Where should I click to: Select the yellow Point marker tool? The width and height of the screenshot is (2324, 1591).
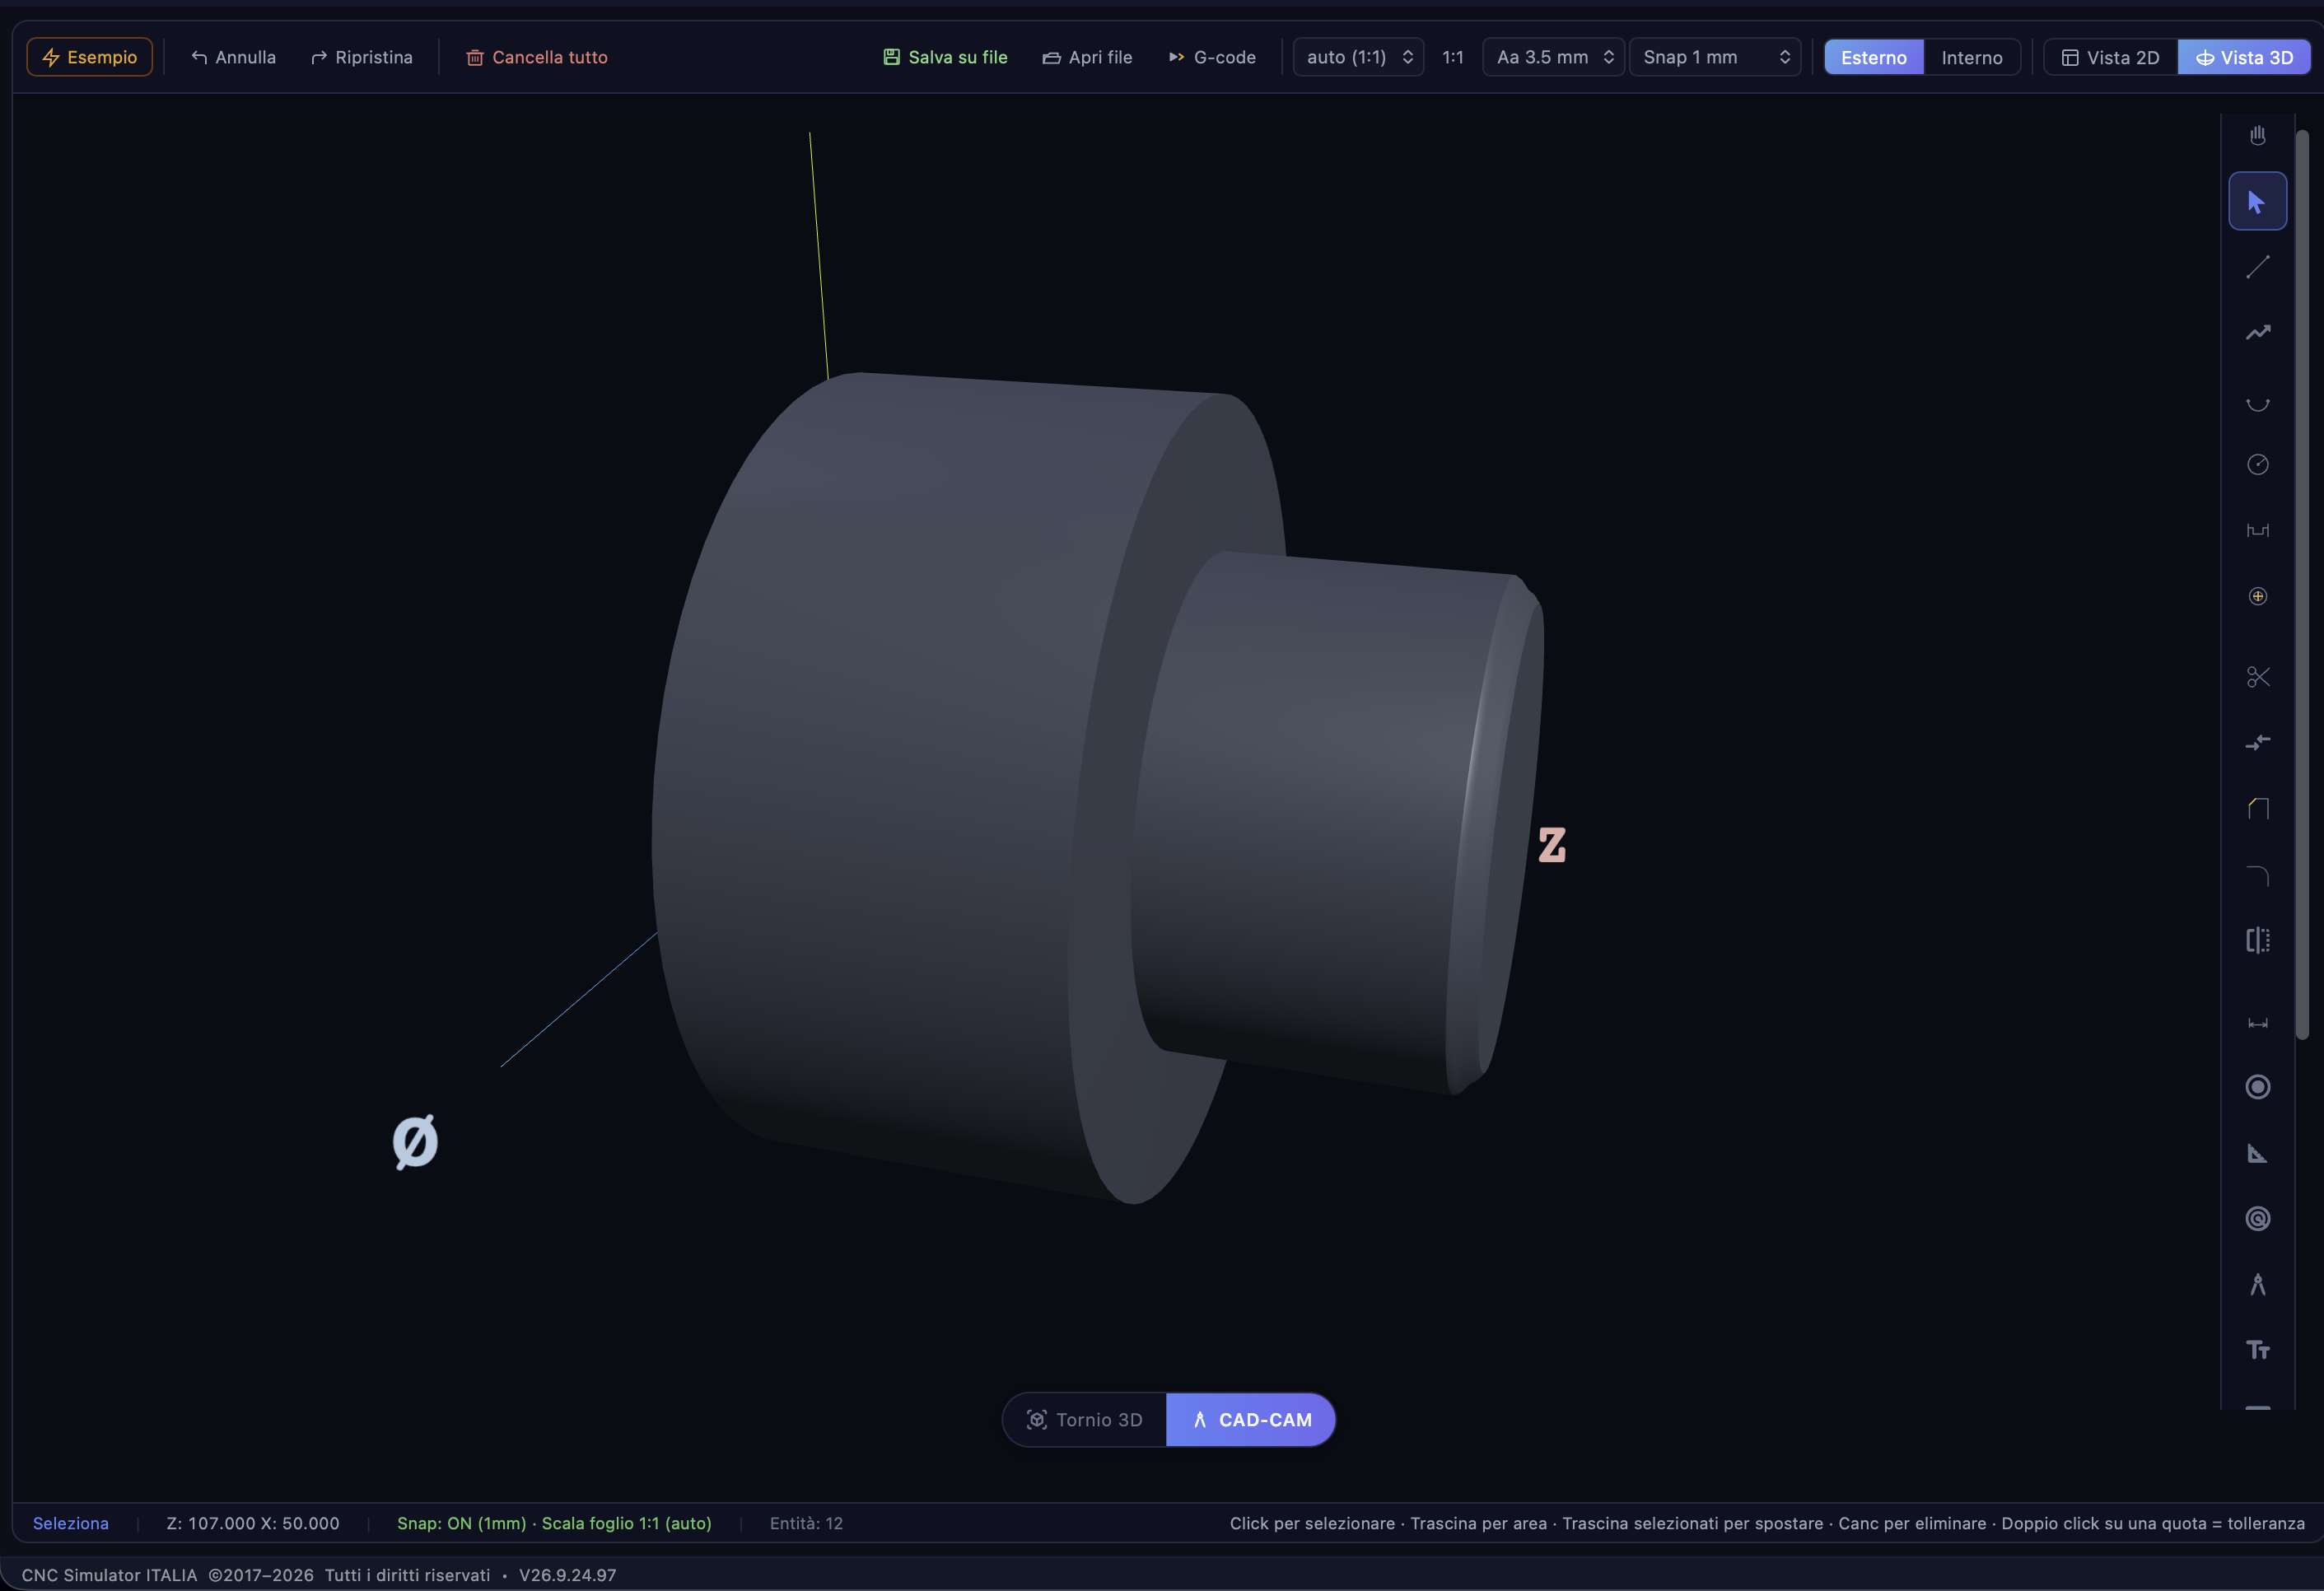2257,596
